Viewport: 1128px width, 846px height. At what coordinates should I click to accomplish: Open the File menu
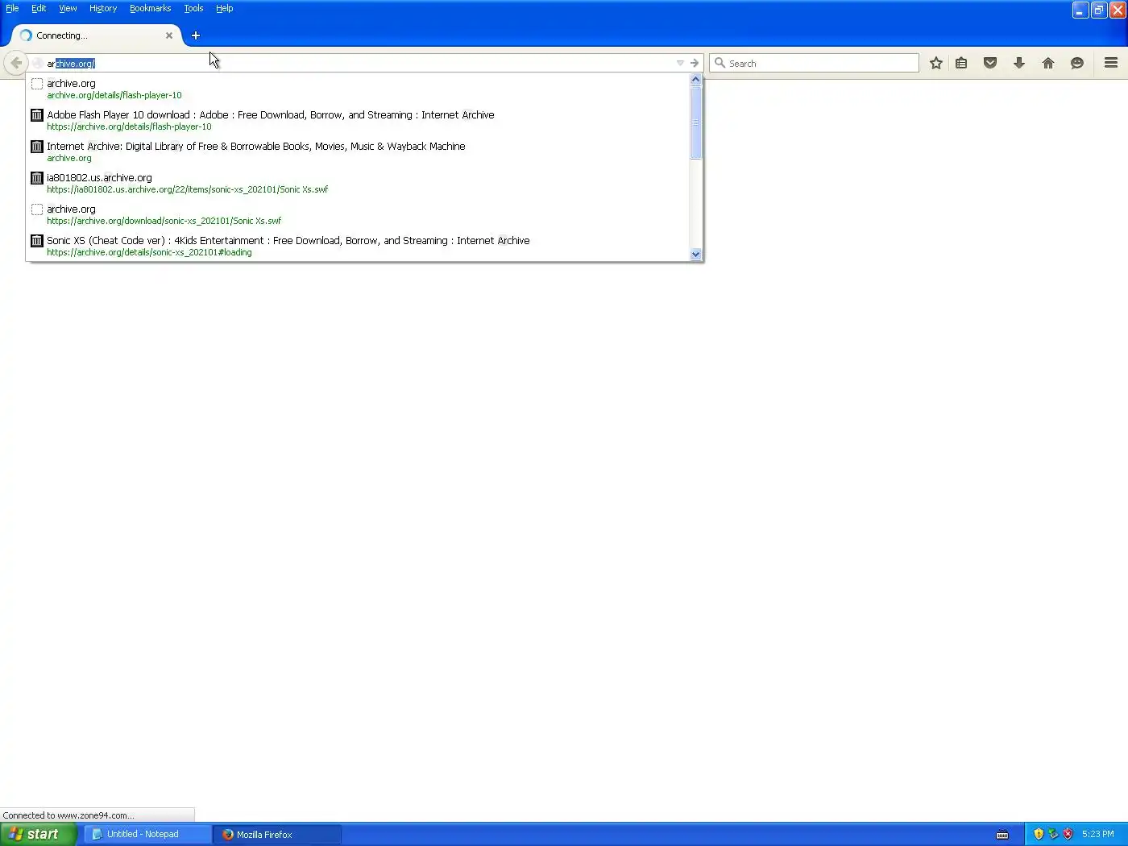[12, 8]
